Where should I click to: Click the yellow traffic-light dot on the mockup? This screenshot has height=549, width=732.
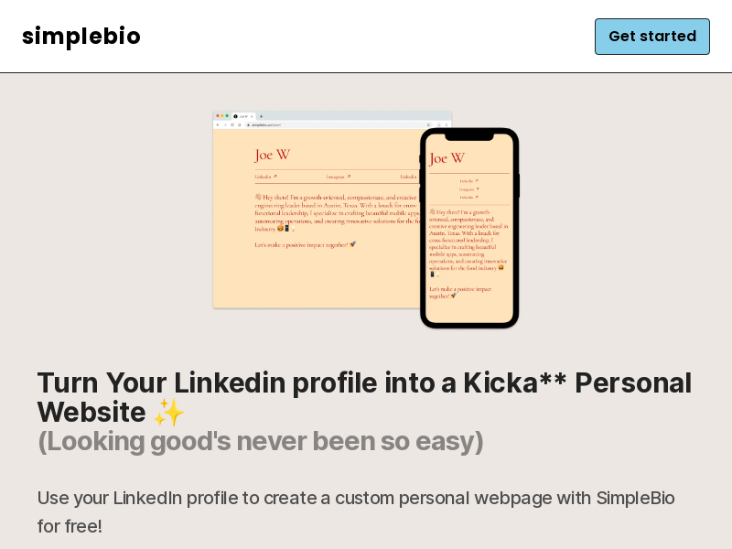click(222, 113)
